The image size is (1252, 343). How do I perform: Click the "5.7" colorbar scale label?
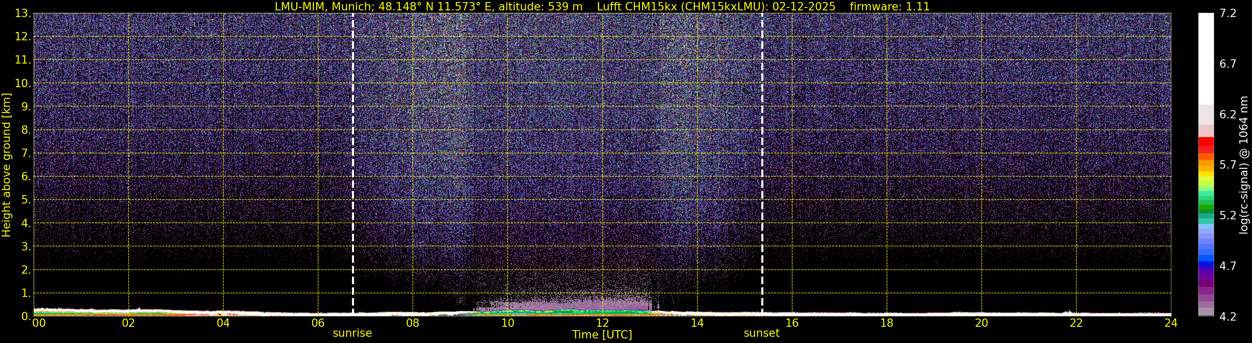click(x=1228, y=165)
